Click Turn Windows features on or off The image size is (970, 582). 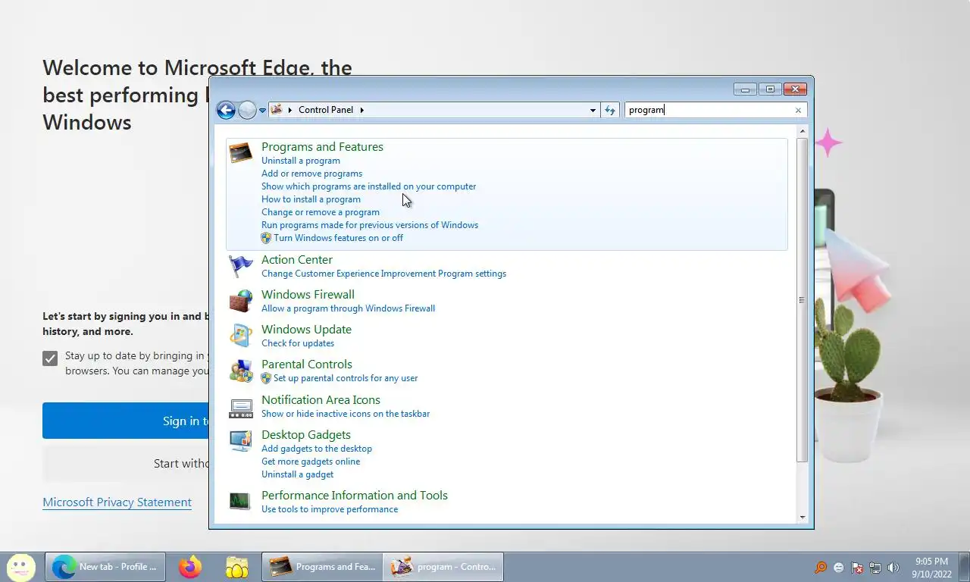click(338, 238)
